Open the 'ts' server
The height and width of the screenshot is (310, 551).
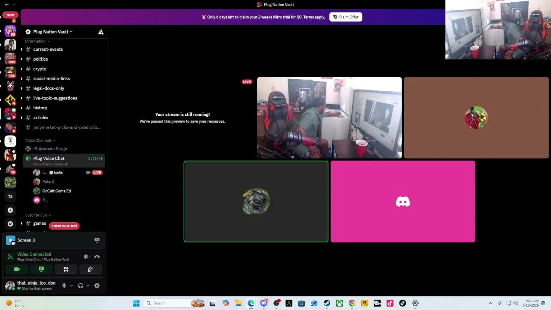click(10, 196)
